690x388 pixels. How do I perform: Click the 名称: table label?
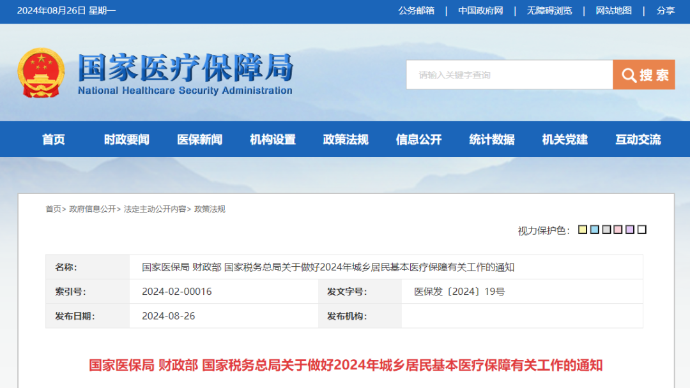66,267
